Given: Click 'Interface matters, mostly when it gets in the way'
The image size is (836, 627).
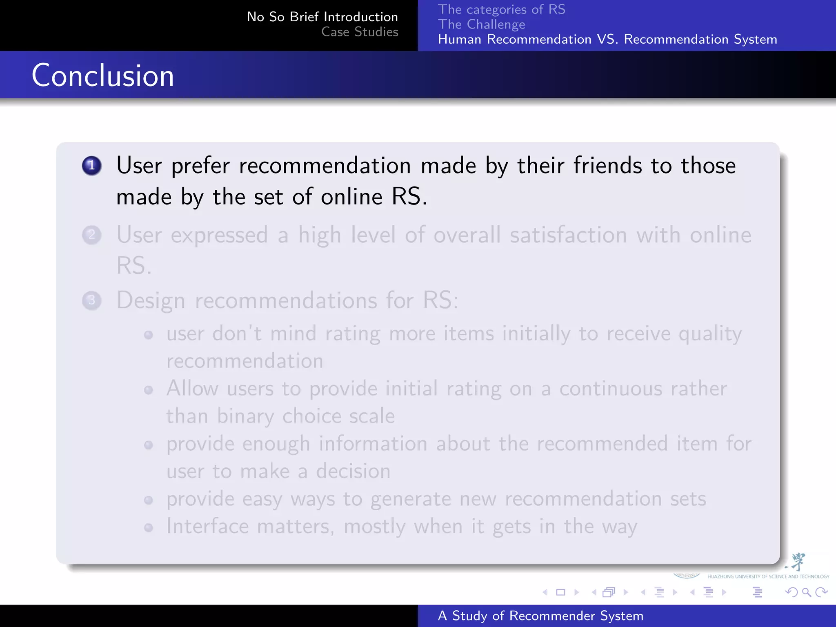Looking at the screenshot, I should click(402, 527).
